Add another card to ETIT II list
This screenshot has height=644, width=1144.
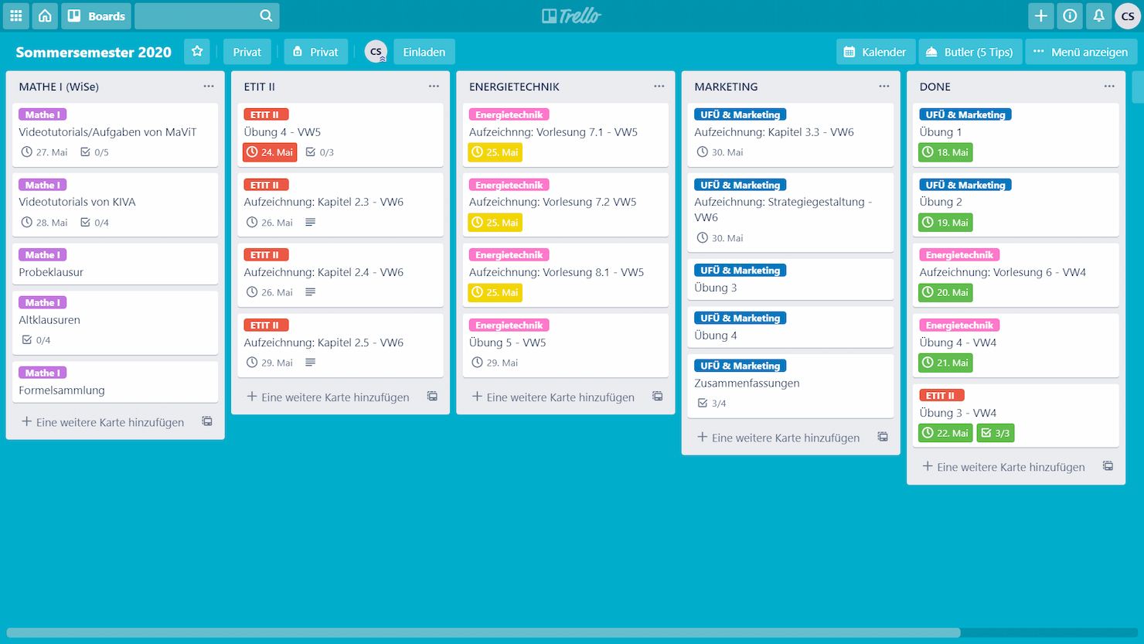click(x=328, y=397)
